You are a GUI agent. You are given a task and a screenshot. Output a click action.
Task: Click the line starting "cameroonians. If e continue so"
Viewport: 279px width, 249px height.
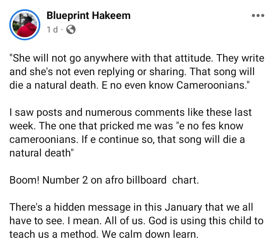click(127, 139)
